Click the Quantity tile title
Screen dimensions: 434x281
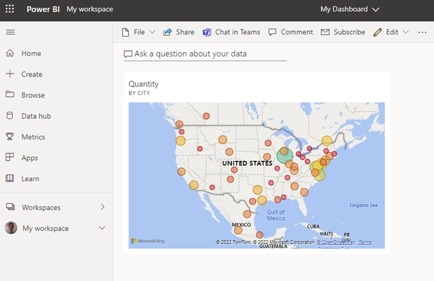click(x=144, y=84)
